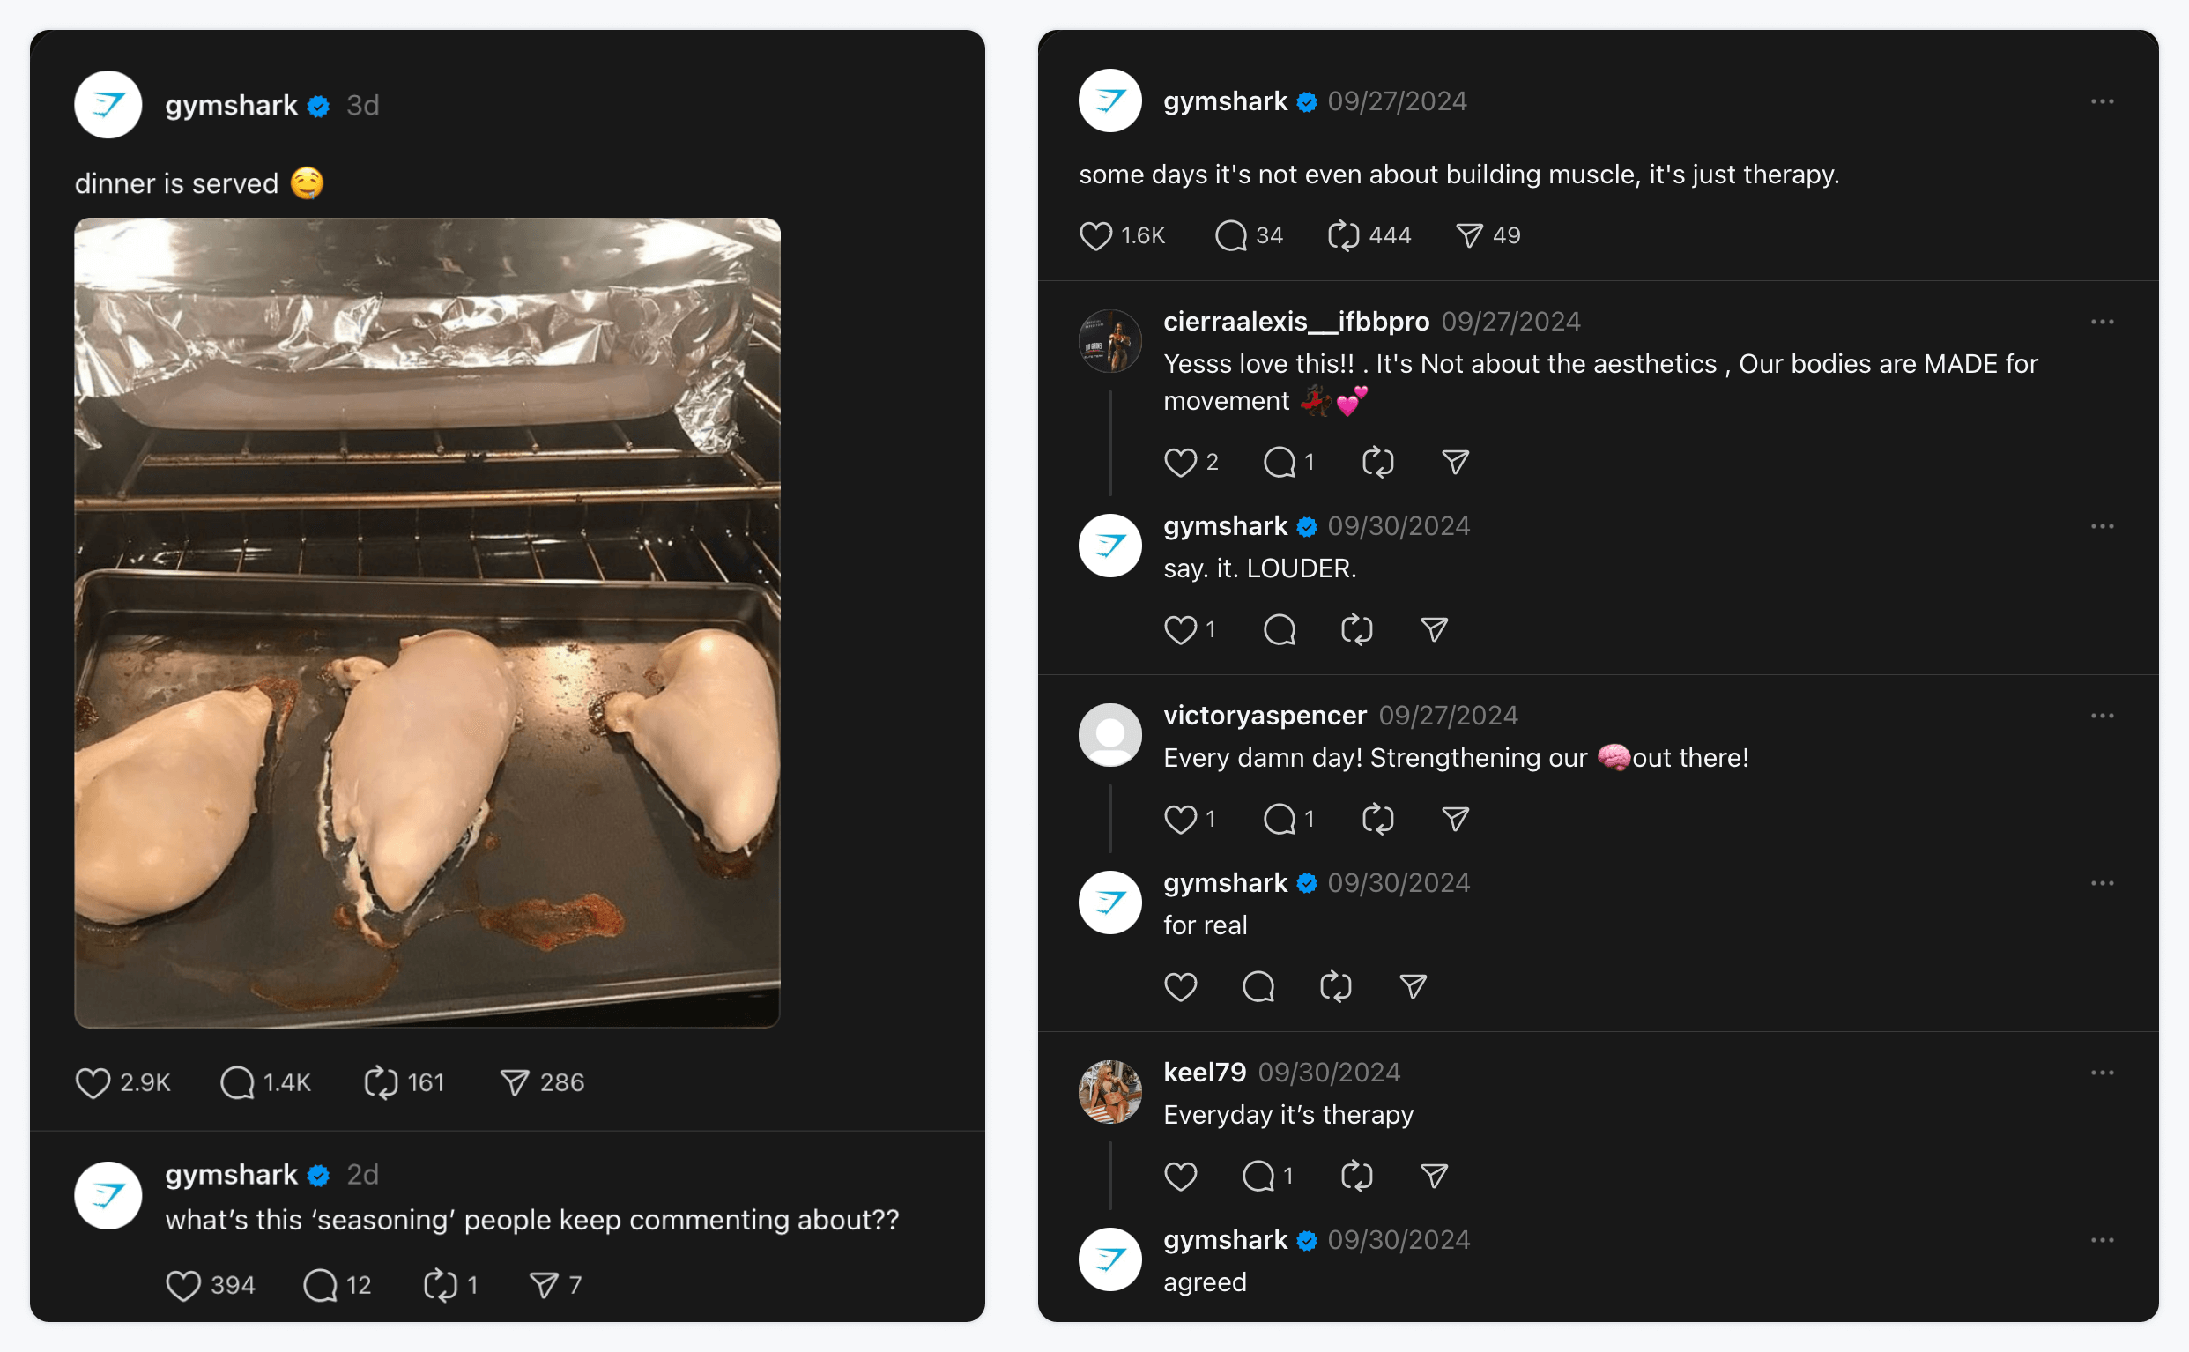Open more options on keel79's comment
The image size is (2189, 1352).
coord(2103,1072)
